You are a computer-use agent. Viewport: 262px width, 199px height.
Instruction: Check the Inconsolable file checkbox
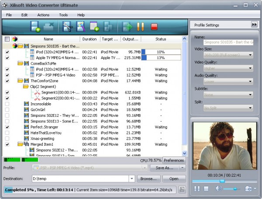coord(7,104)
